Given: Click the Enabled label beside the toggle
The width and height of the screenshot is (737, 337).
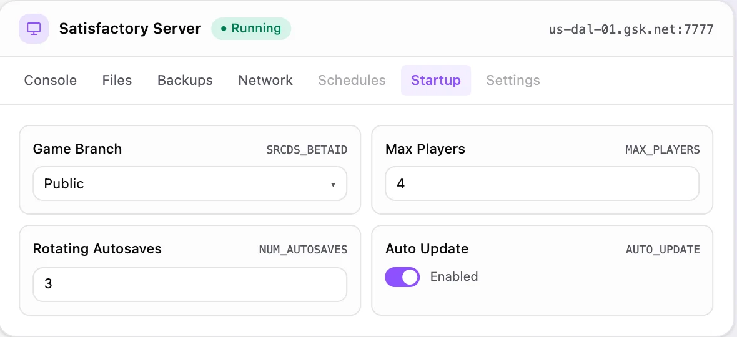Looking at the screenshot, I should click(x=454, y=276).
